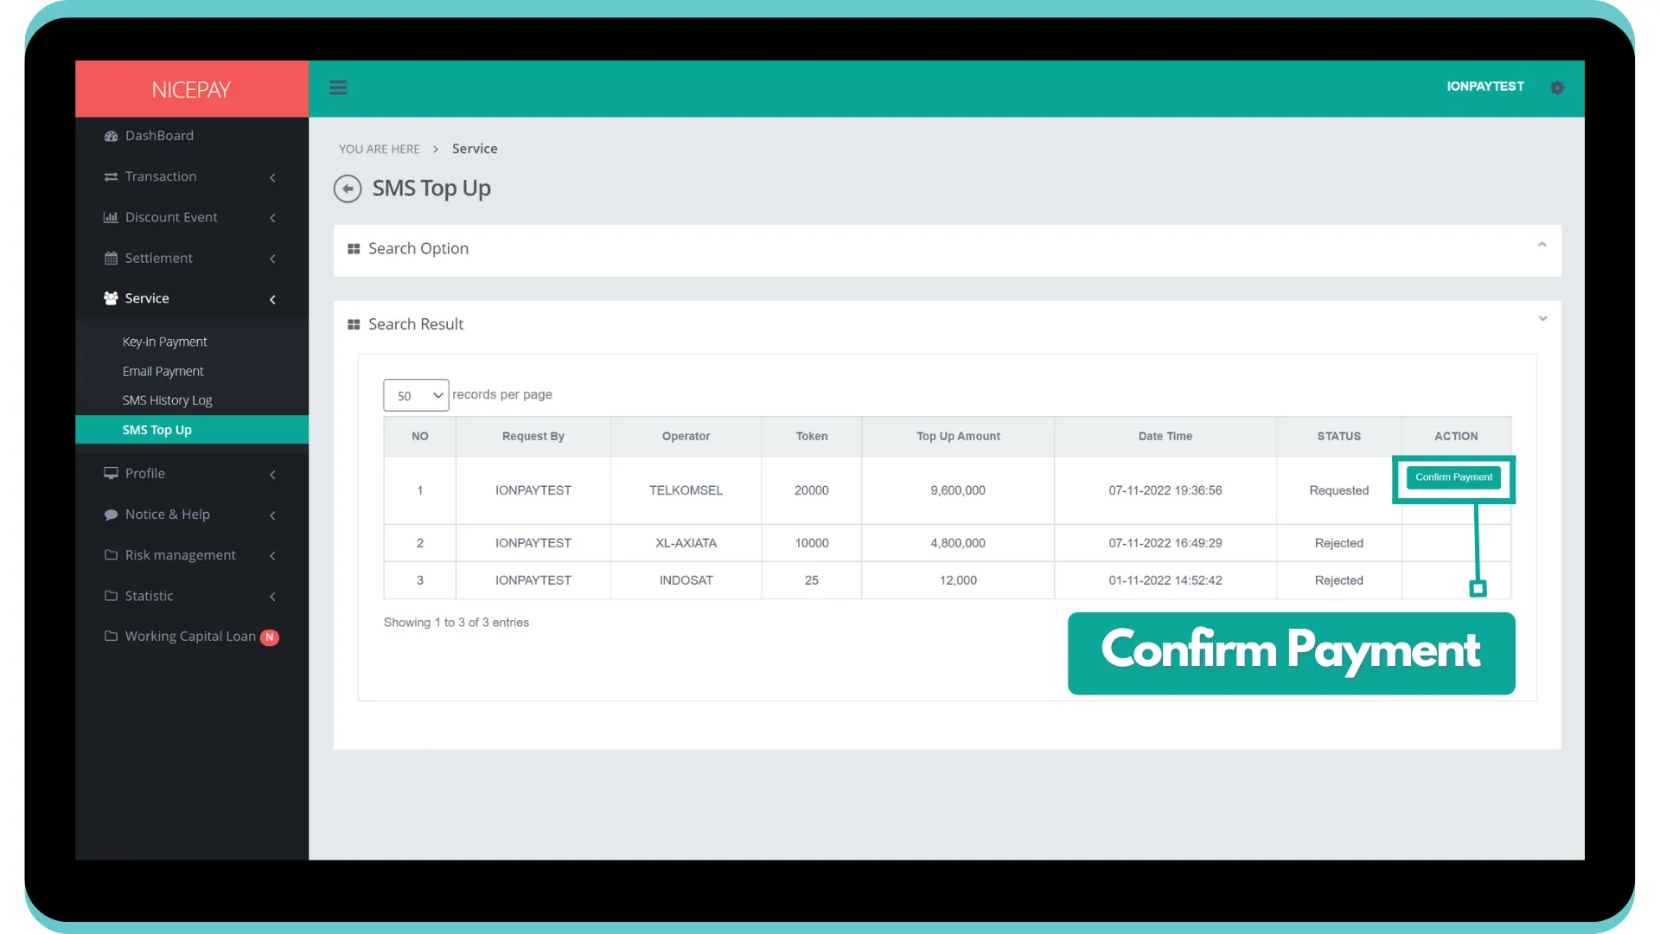Click Showing 1 to 3 of 3 entries text

(456, 623)
